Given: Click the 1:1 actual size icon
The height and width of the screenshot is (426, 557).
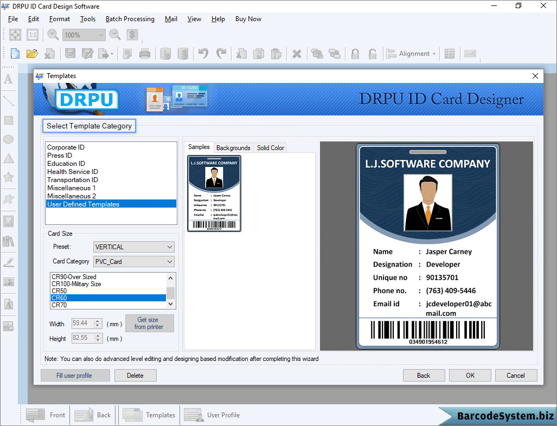Looking at the screenshot, I should (x=33, y=35).
